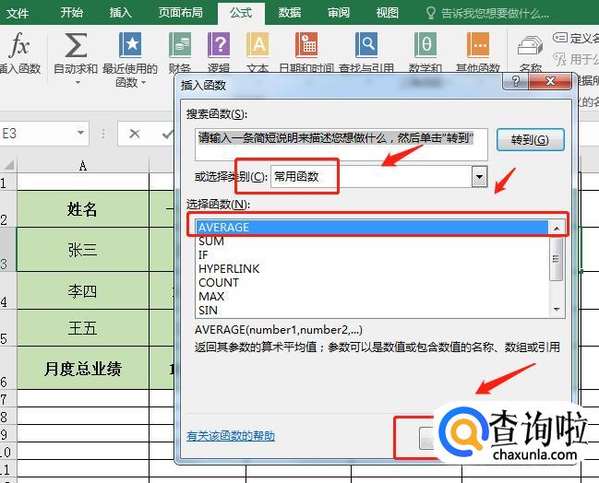599x483 pixels.
Task: Click the Insert Function fx icon
Action: 19,46
